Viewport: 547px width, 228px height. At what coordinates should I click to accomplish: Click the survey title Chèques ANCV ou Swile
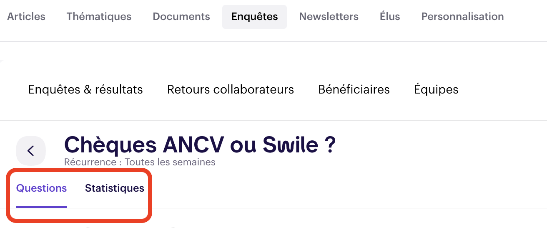(200, 144)
